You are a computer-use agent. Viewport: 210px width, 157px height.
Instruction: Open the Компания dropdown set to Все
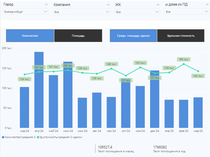(82, 12)
